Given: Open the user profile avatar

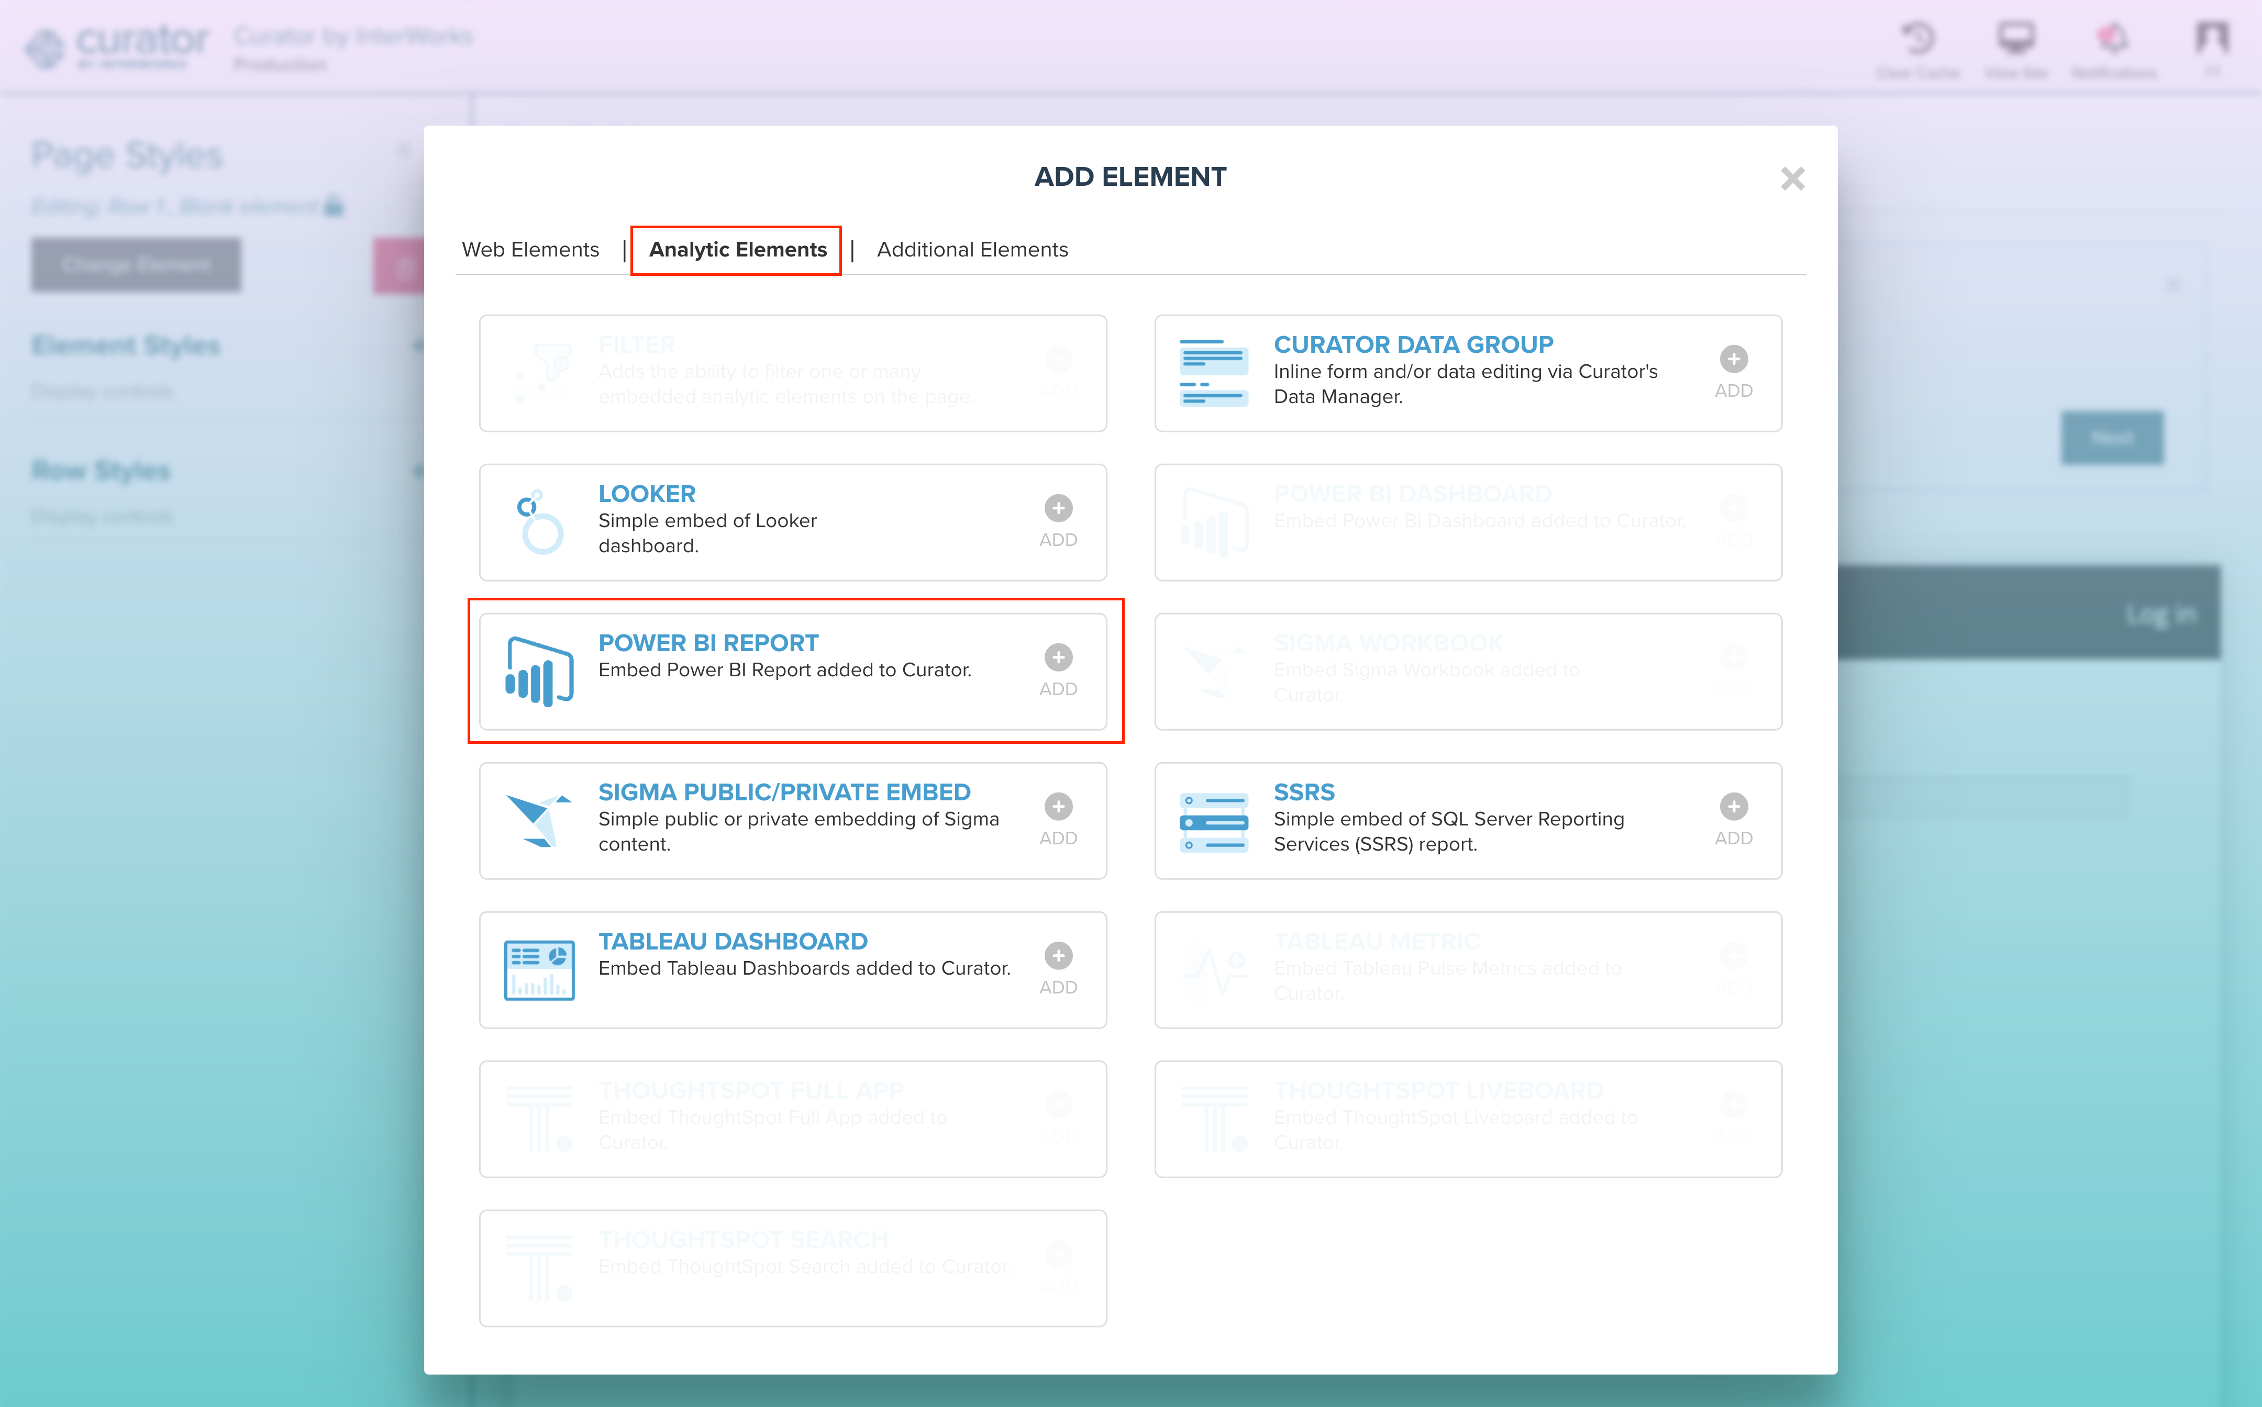Looking at the screenshot, I should 2212,38.
